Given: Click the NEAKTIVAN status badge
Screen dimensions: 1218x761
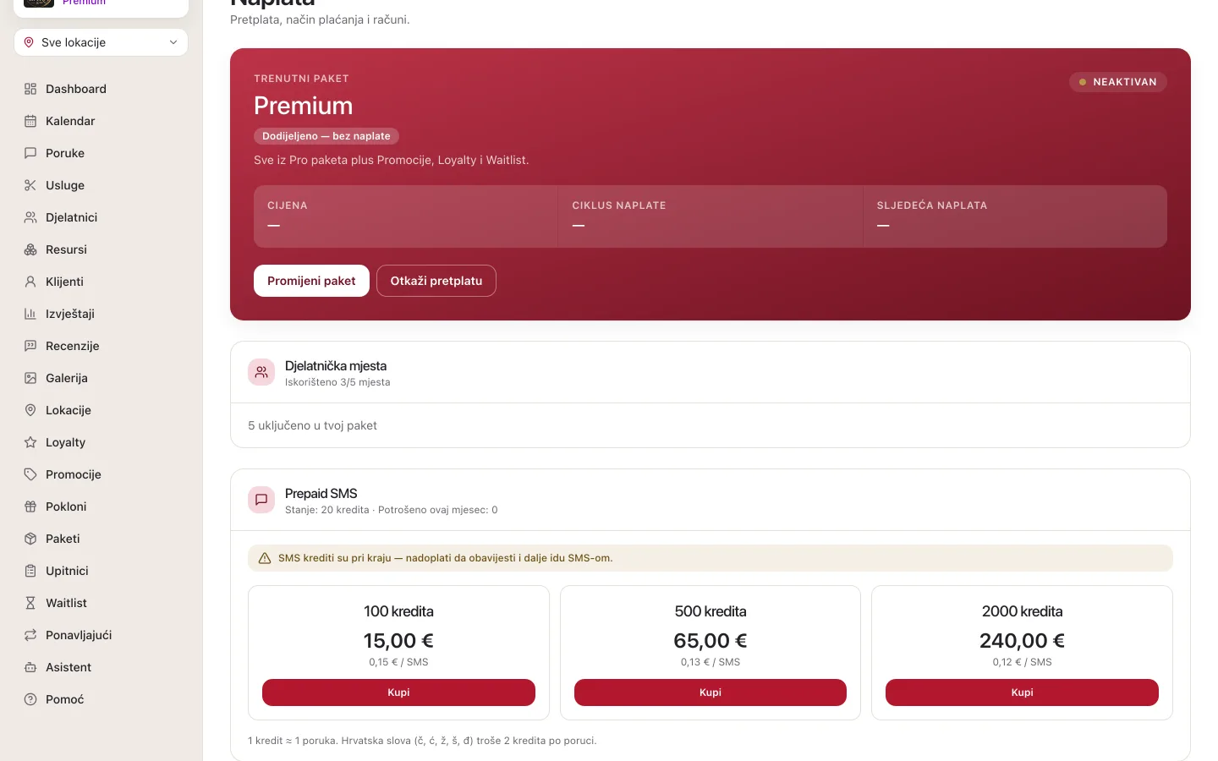Looking at the screenshot, I should click(x=1118, y=82).
